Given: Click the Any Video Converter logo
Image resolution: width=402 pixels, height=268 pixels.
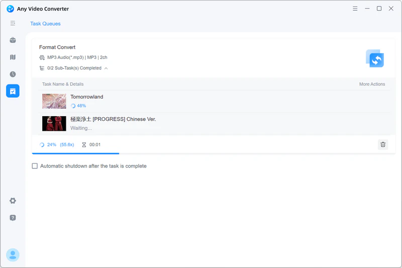Looking at the screenshot, I should pyautogui.click(x=10, y=9).
